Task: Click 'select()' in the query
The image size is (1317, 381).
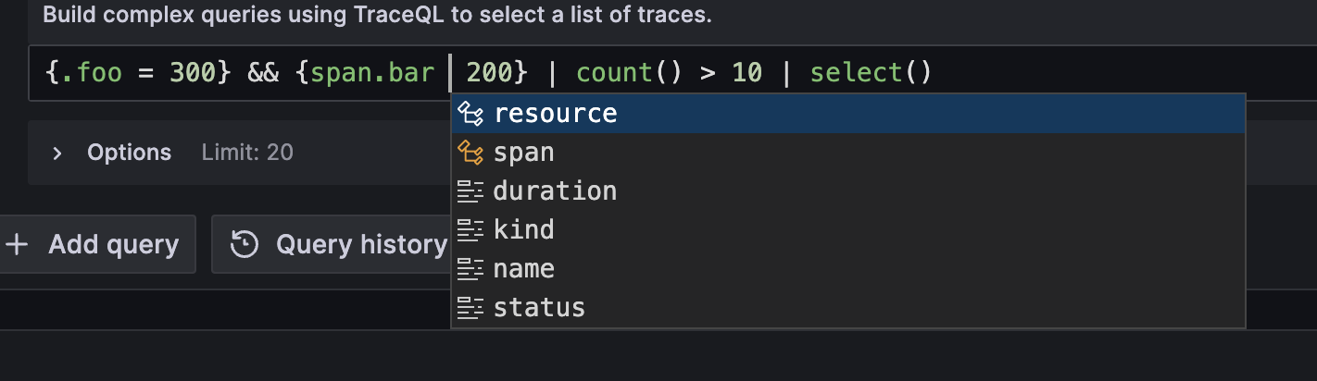Action: pos(871,72)
